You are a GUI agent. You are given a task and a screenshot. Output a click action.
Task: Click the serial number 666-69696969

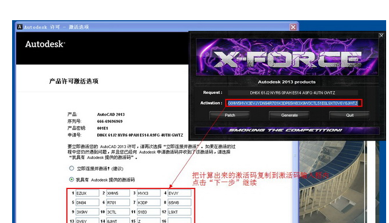(x=110, y=122)
